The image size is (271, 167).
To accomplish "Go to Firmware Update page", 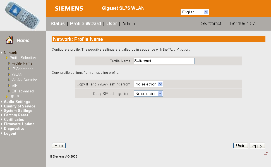I will 19,124.
